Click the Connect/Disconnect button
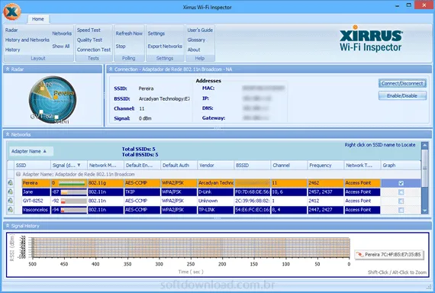 coord(402,83)
